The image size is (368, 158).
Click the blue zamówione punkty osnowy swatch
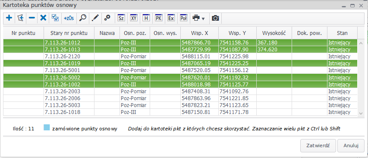click(47, 128)
